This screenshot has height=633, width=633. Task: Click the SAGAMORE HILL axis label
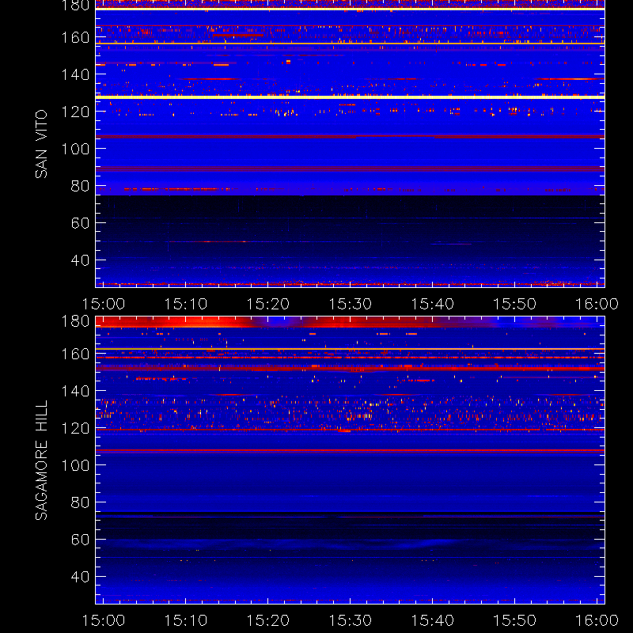41,460
